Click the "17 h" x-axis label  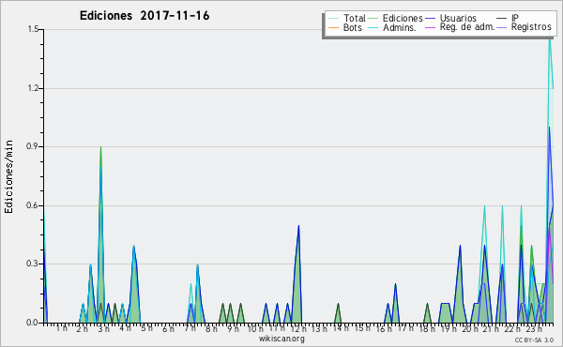click(405, 328)
